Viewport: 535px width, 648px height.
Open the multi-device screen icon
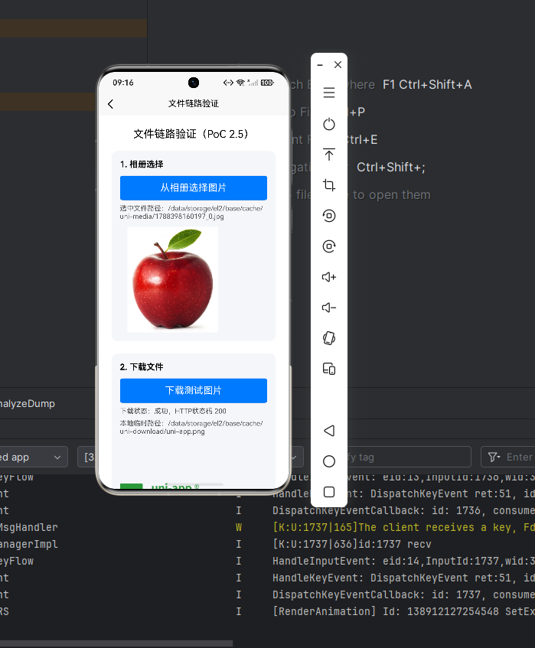[x=328, y=369]
